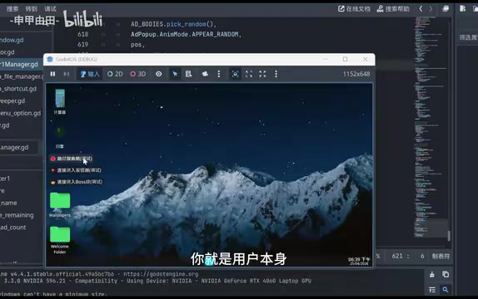The height and width of the screenshot is (299, 478).
Task: Select keep-aspect mode icon with four corner brackets
Action: pyautogui.click(x=249, y=74)
